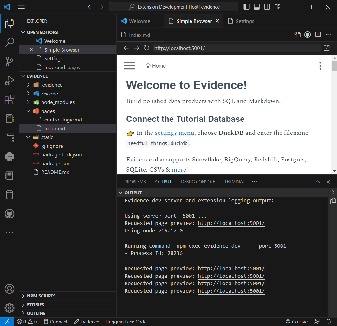The height and width of the screenshot is (326, 337).
Task: Open the notifications bell in the status bar
Action: pos(329,322)
